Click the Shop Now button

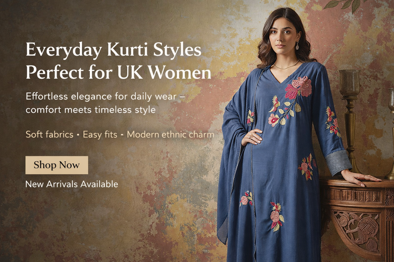(57, 165)
